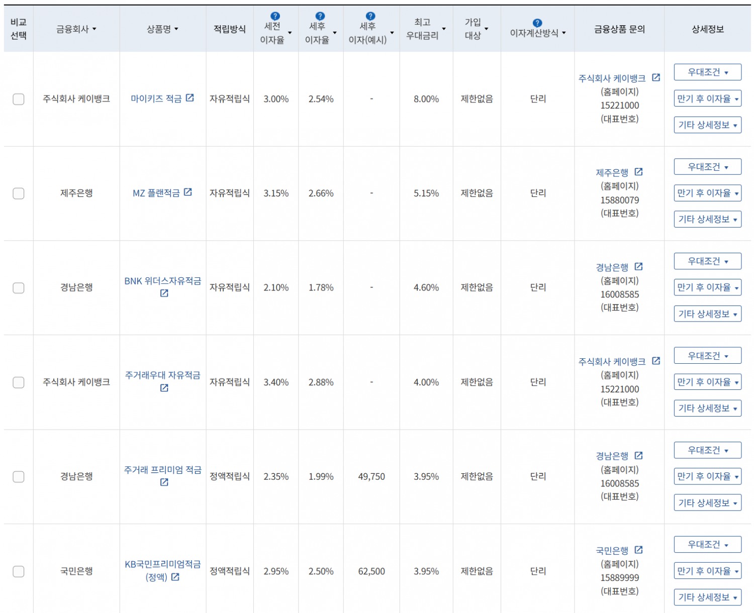Open external link icon under 주거래우대 자유적금
754x613 pixels.
coord(164,388)
